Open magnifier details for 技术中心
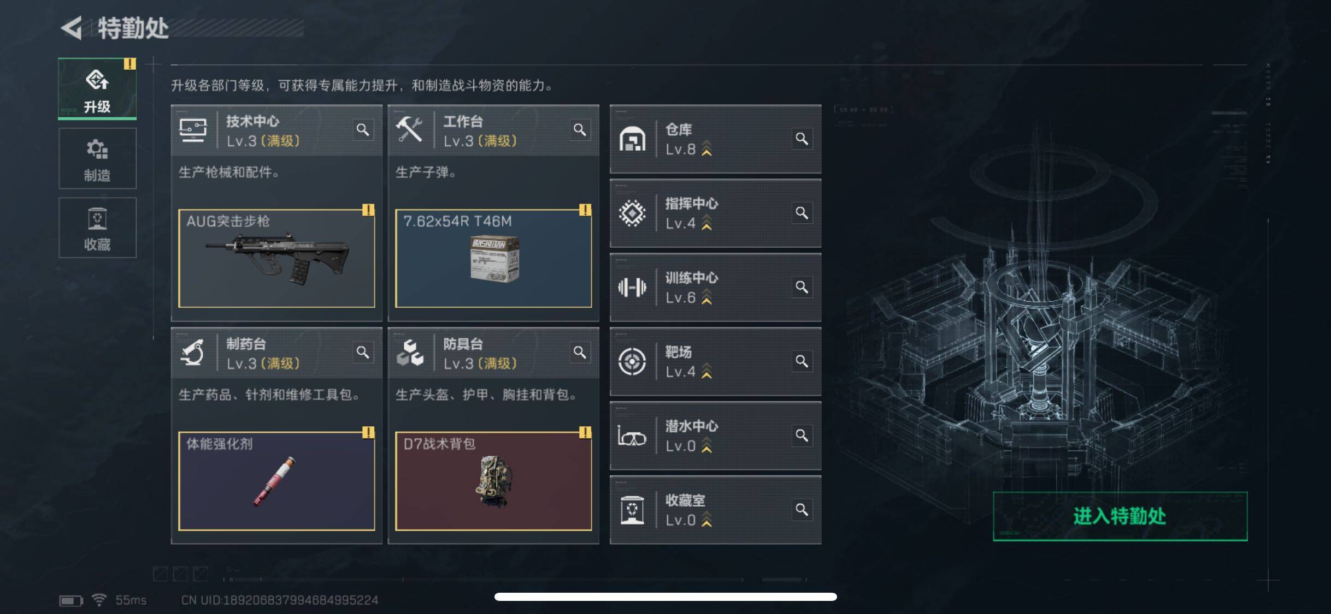 pyautogui.click(x=363, y=130)
